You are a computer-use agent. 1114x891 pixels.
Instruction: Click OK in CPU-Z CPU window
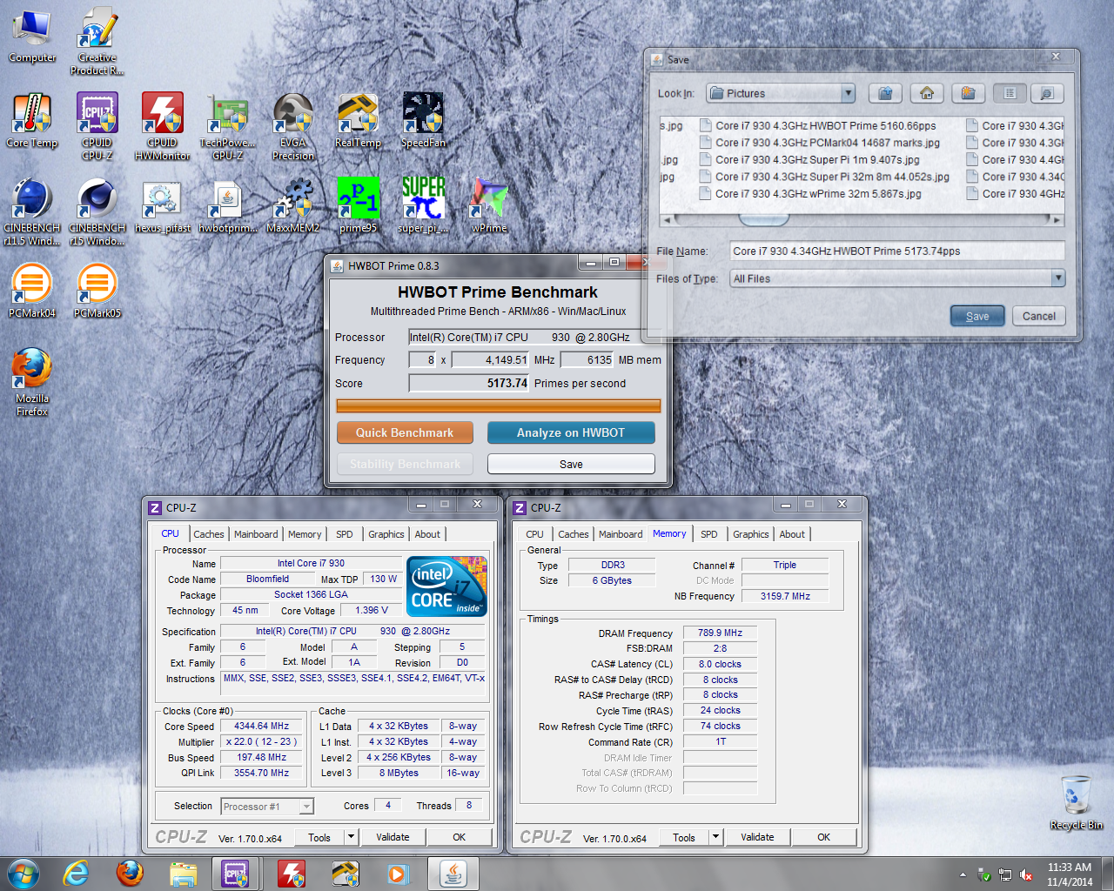point(459,837)
